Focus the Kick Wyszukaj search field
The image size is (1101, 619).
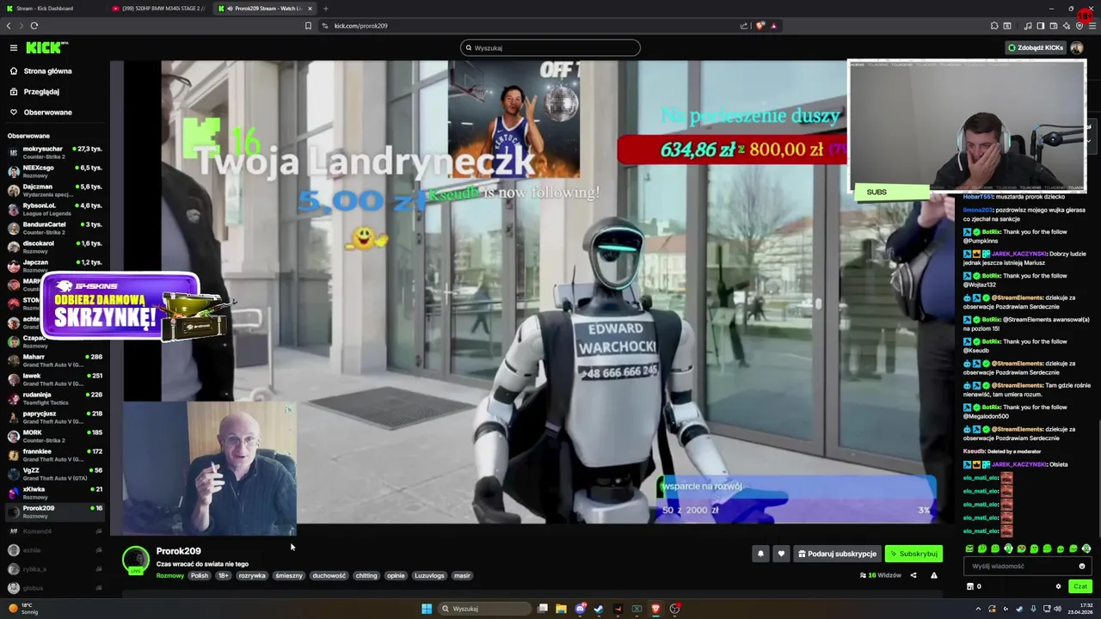point(550,48)
